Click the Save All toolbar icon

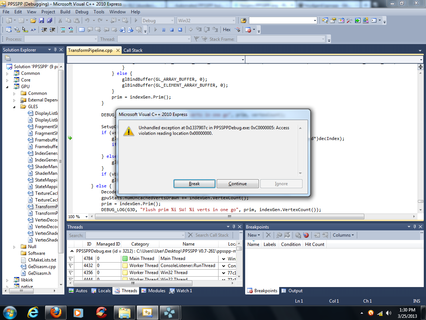point(49,21)
